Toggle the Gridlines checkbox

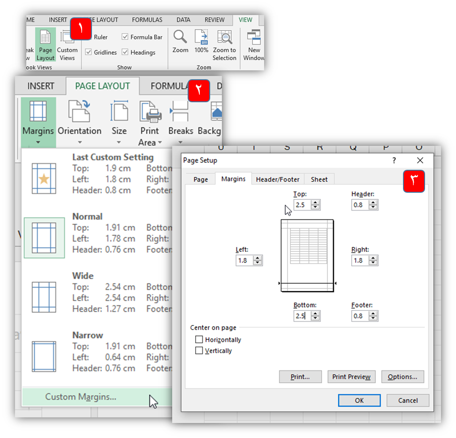pyautogui.click(x=89, y=53)
